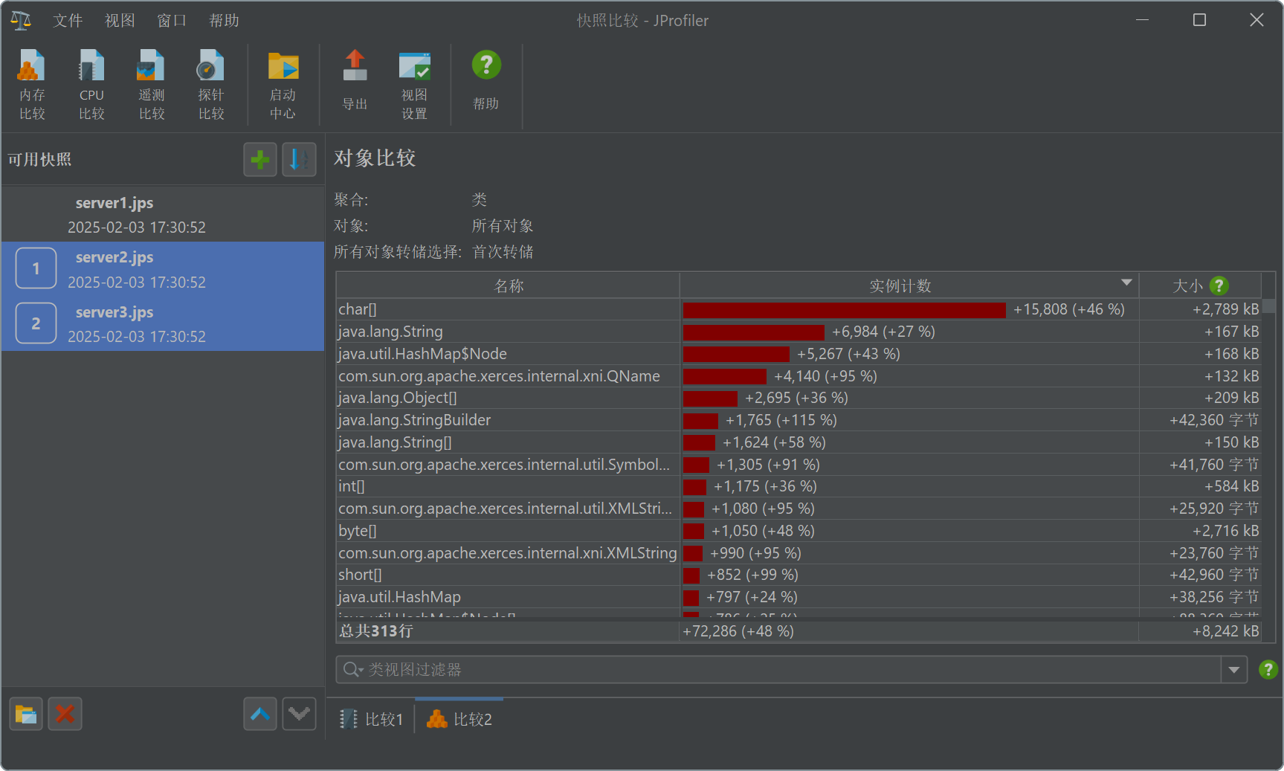Open the 探针比较 probe comparison tool

click(x=210, y=85)
